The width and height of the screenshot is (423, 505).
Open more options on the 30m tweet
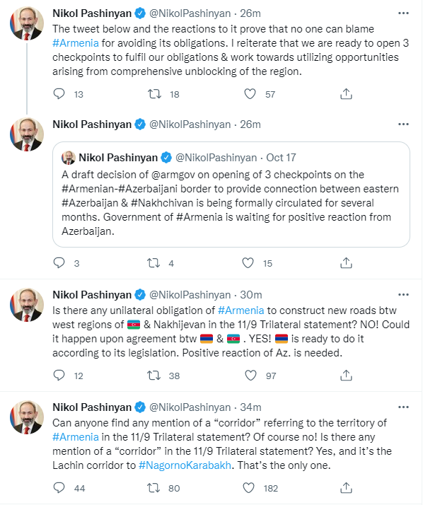tap(403, 295)
